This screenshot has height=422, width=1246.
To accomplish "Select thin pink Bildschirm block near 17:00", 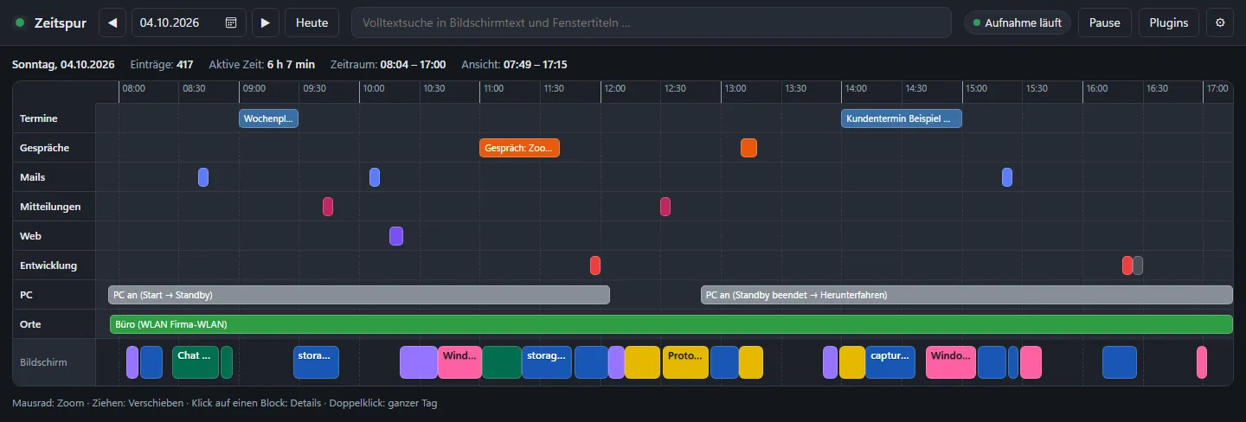I will click(1202, 362).
